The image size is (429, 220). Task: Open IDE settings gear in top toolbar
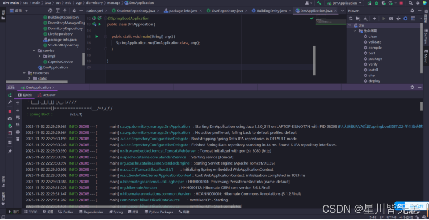coord(418,3)
